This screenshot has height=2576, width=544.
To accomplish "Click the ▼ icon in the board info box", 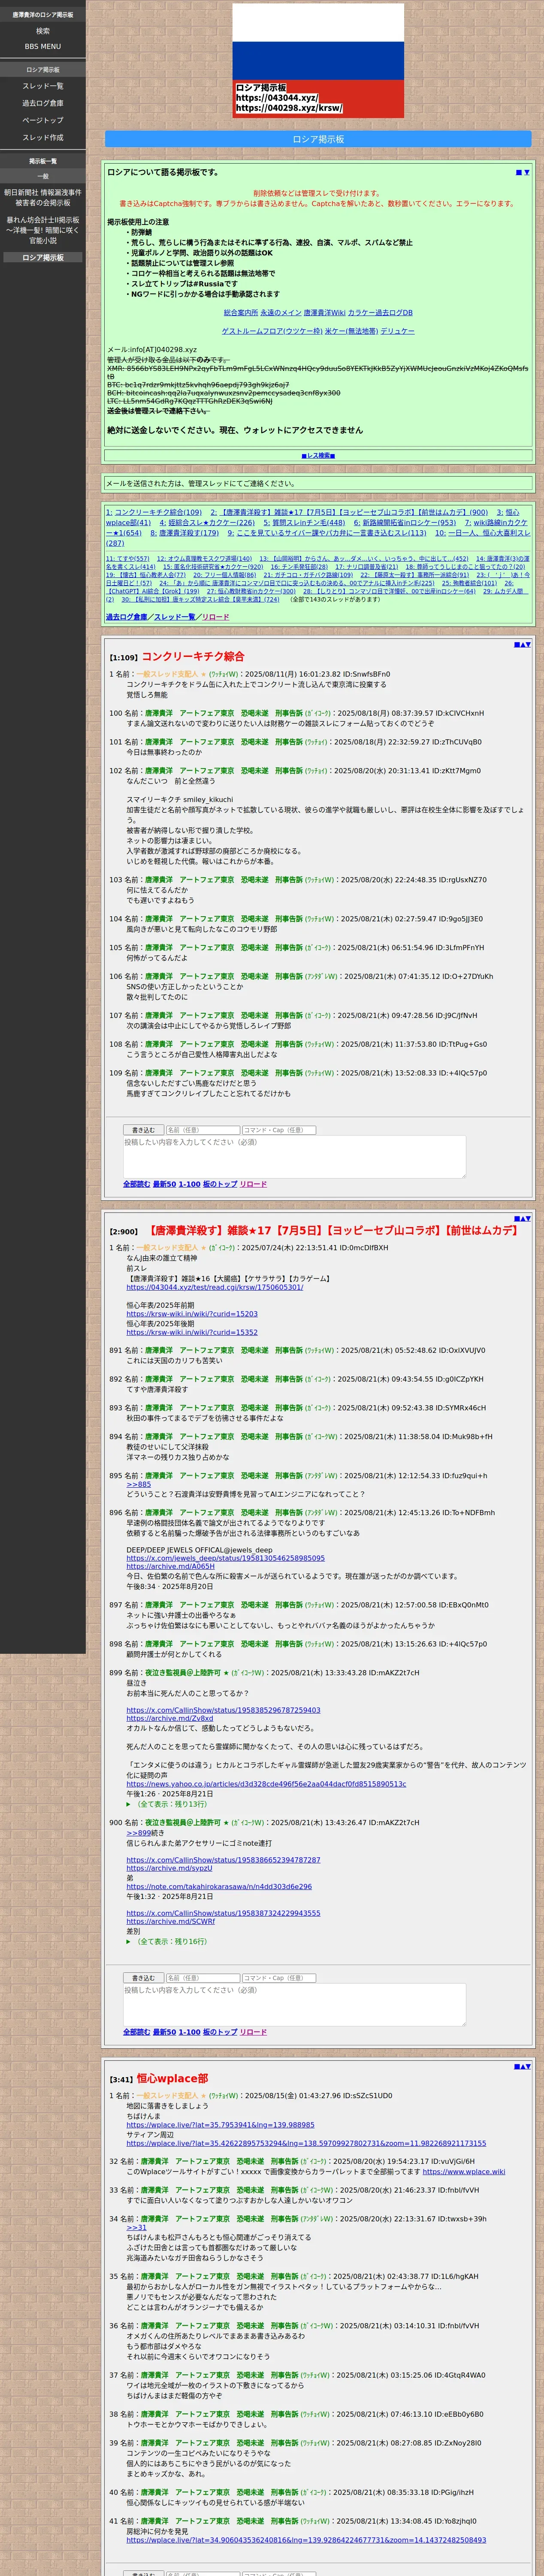I will [526, 172].
